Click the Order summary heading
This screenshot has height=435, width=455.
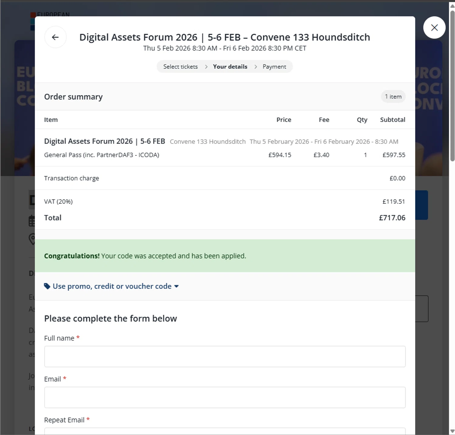[x=73, y=97]
